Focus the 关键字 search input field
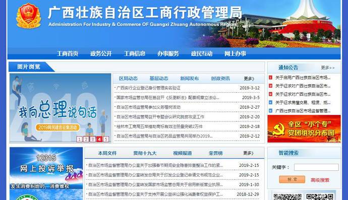The height and width of the screenshot is (200, 348). click(x=316, y=167)
